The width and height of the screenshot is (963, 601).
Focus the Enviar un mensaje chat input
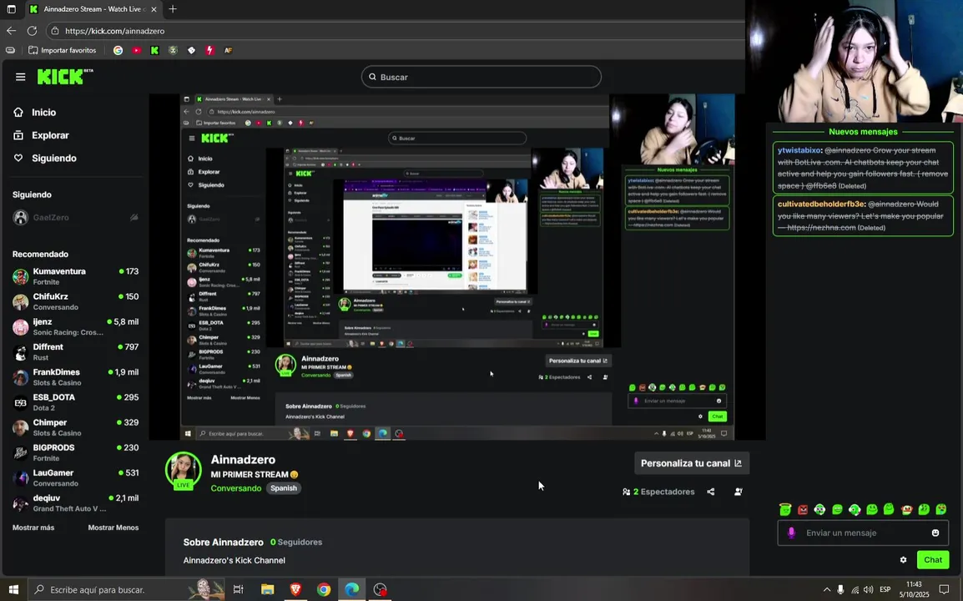tap(863, 533)
